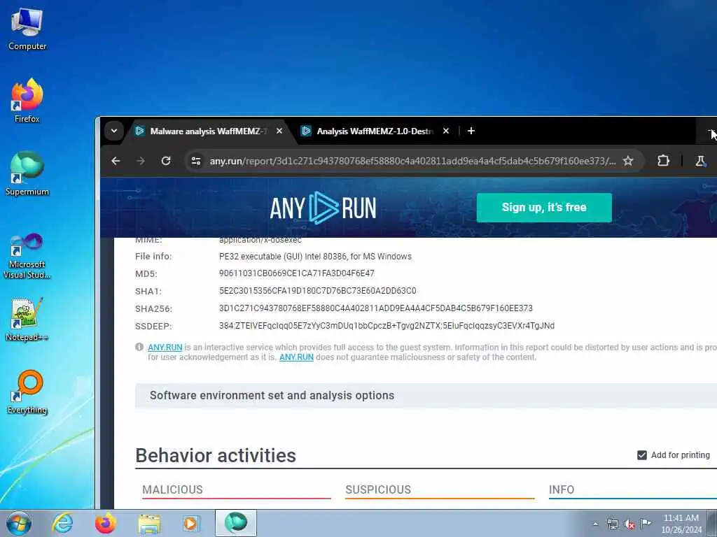The image size is (717, 537).
Task: View site information icon in address bar
Action: click(x=196, y=161)
